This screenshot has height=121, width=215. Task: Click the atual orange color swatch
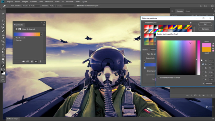pos(207,49)
